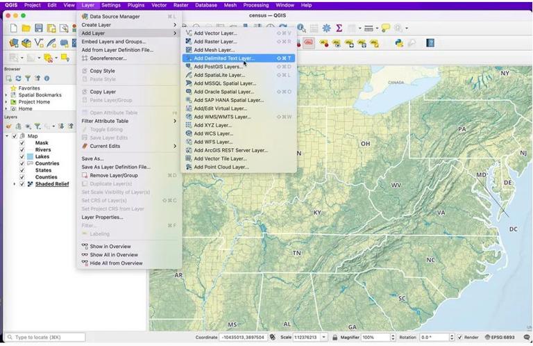Viewport: 533px width, 346px height.
Task: Collapse the Map group in Layers
Action: pyautogui.click(x=6, y=136)
